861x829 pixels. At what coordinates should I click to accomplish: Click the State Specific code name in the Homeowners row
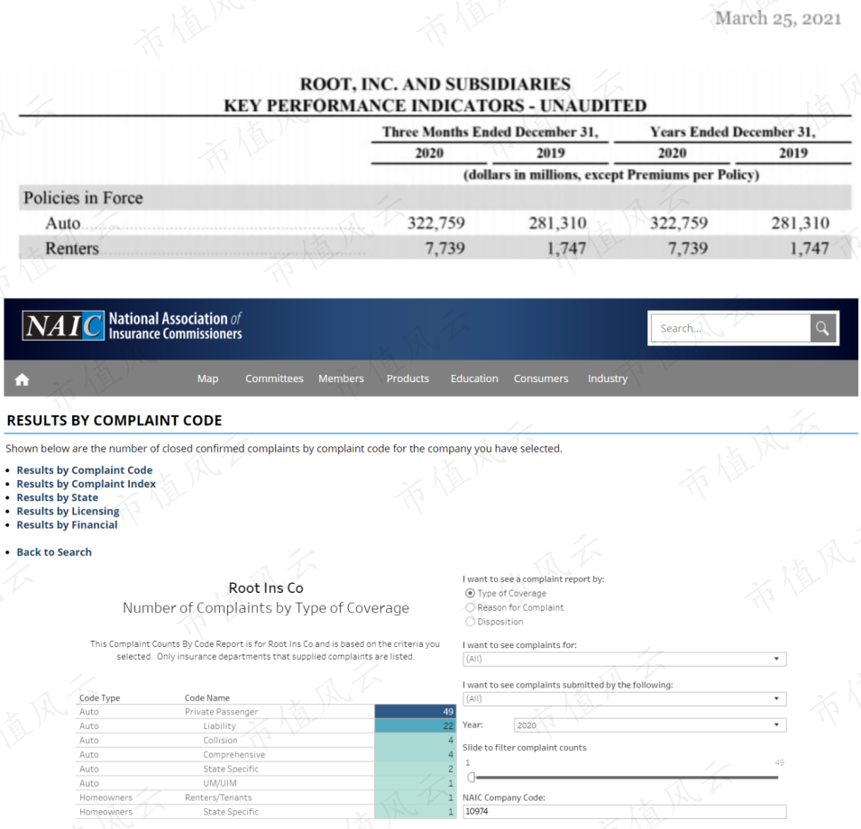(231, 812)
